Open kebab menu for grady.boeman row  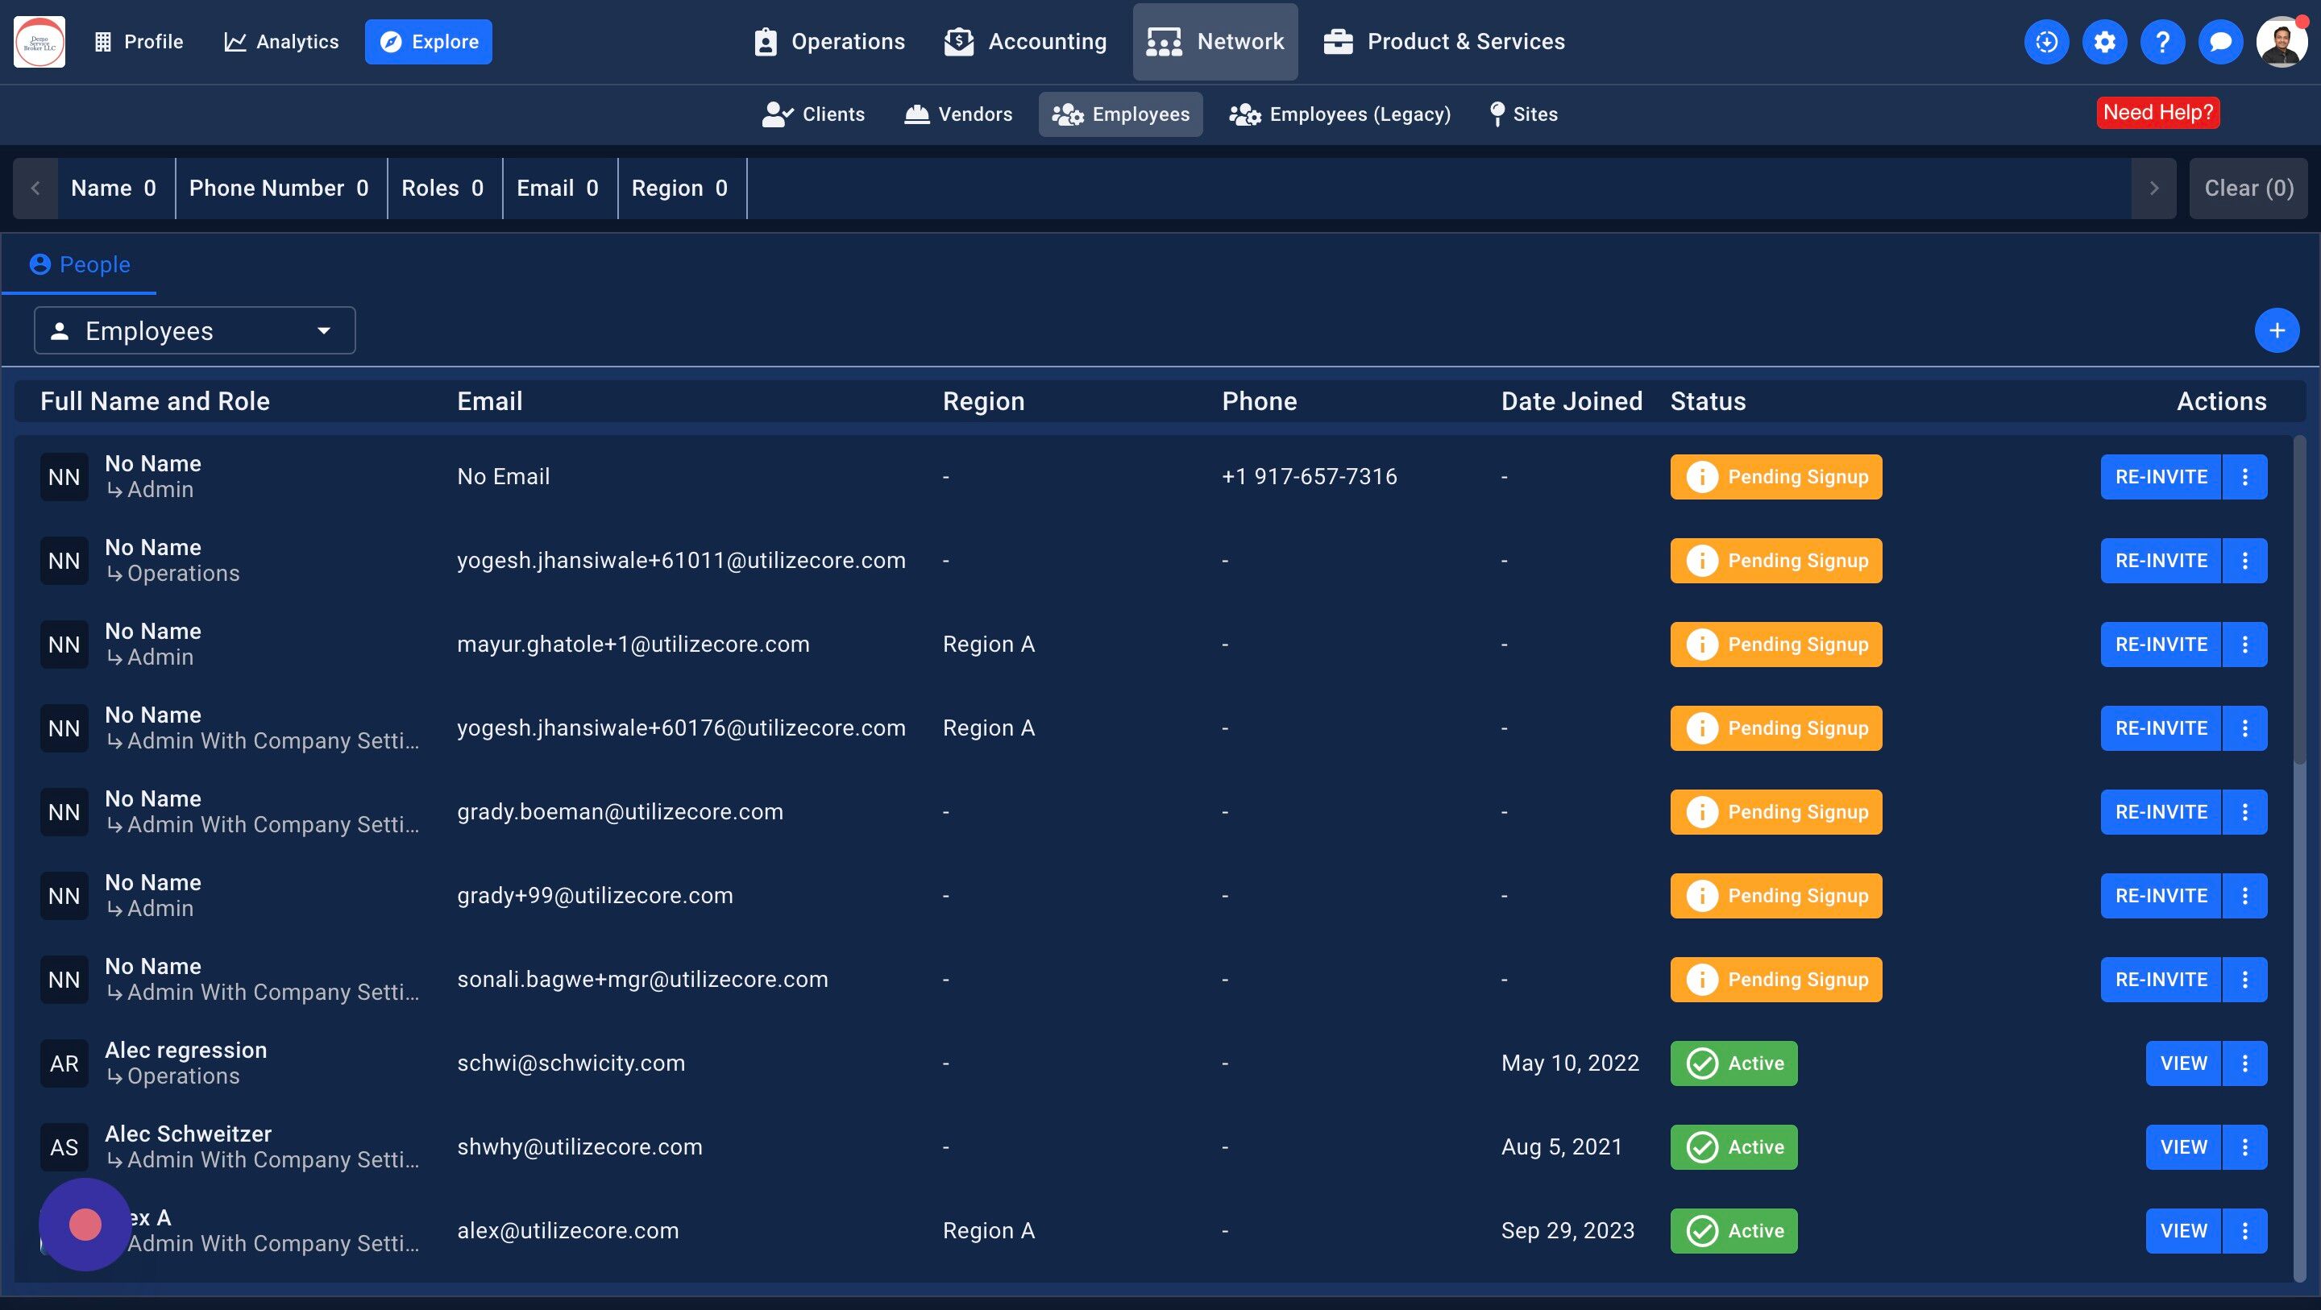2244,812
